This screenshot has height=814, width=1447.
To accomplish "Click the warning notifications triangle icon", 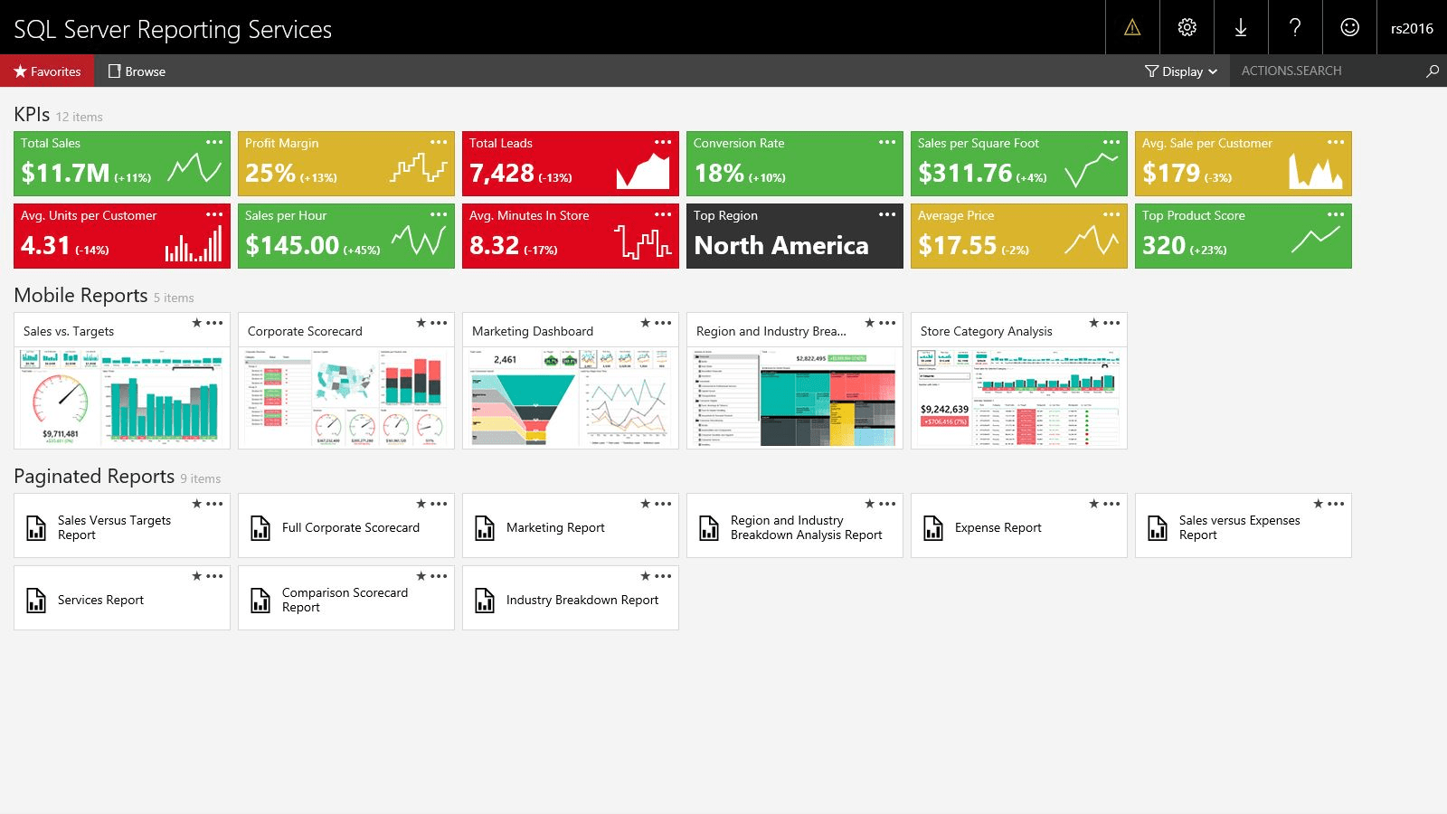I will 1131,27.
